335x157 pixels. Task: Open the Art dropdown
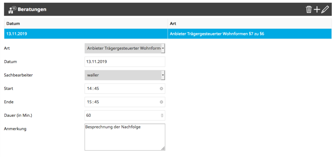point(125,48)
